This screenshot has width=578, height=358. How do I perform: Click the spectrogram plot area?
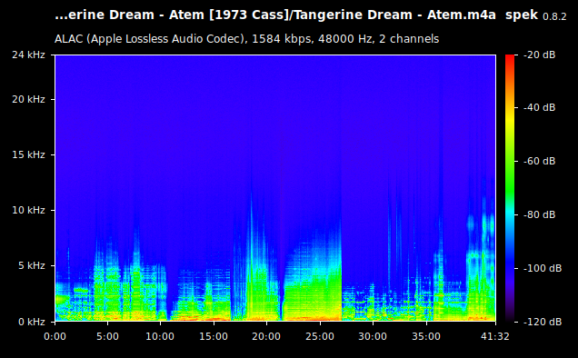pos(275,188)
